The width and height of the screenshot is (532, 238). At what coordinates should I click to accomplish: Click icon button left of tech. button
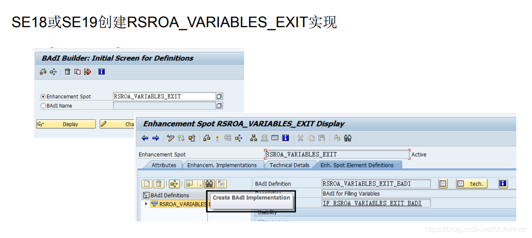coord(442,184)
